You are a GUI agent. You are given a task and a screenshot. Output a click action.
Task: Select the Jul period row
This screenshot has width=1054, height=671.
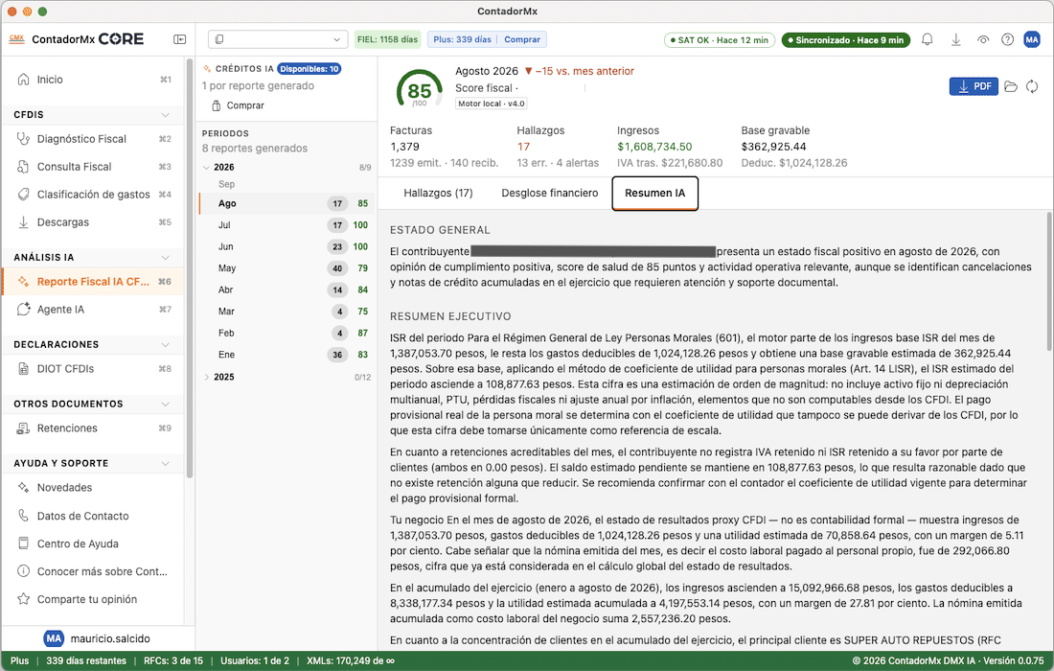[286, 225]
